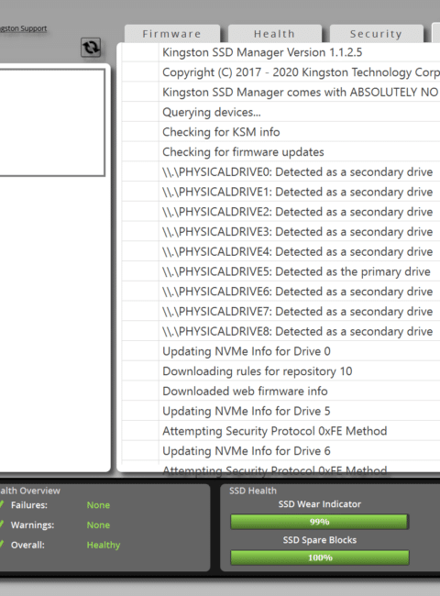The height and width of the screenshot is (596, 440).
Task: Select the PHYSICALDRIVE8 secondary drive line
Action: coord(280,331)
